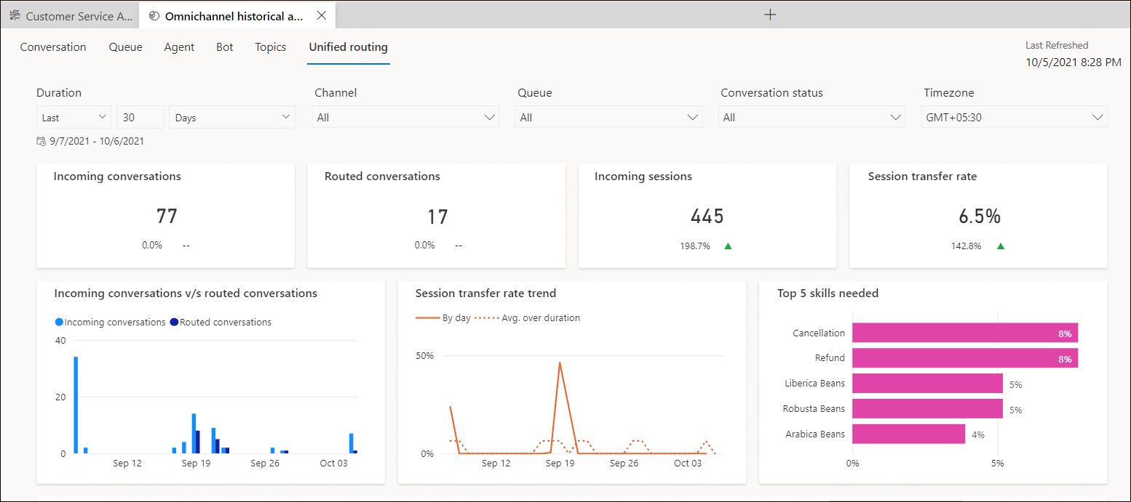Click the 'Incoming conversations v/s routed conversations' title
Viewport: 1131px width, 502px height.
click(186, 293)
